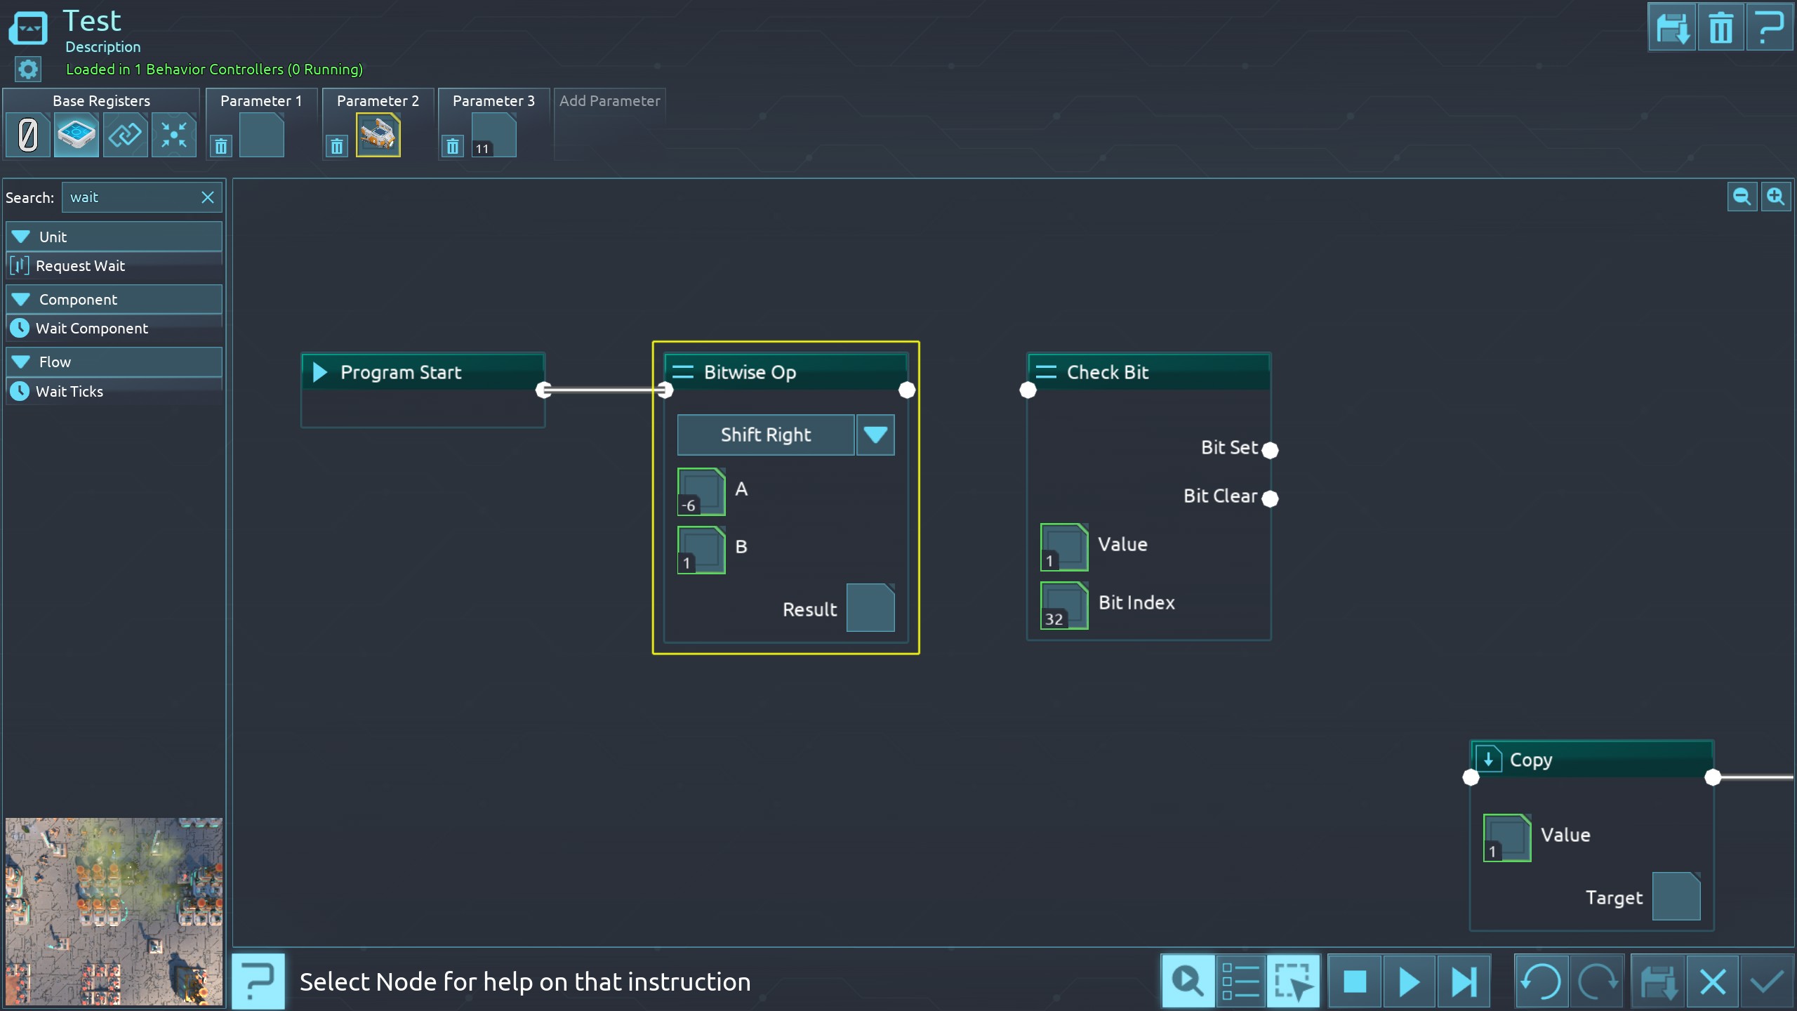Open the Shift Right operation dropdown

[875, 435]
